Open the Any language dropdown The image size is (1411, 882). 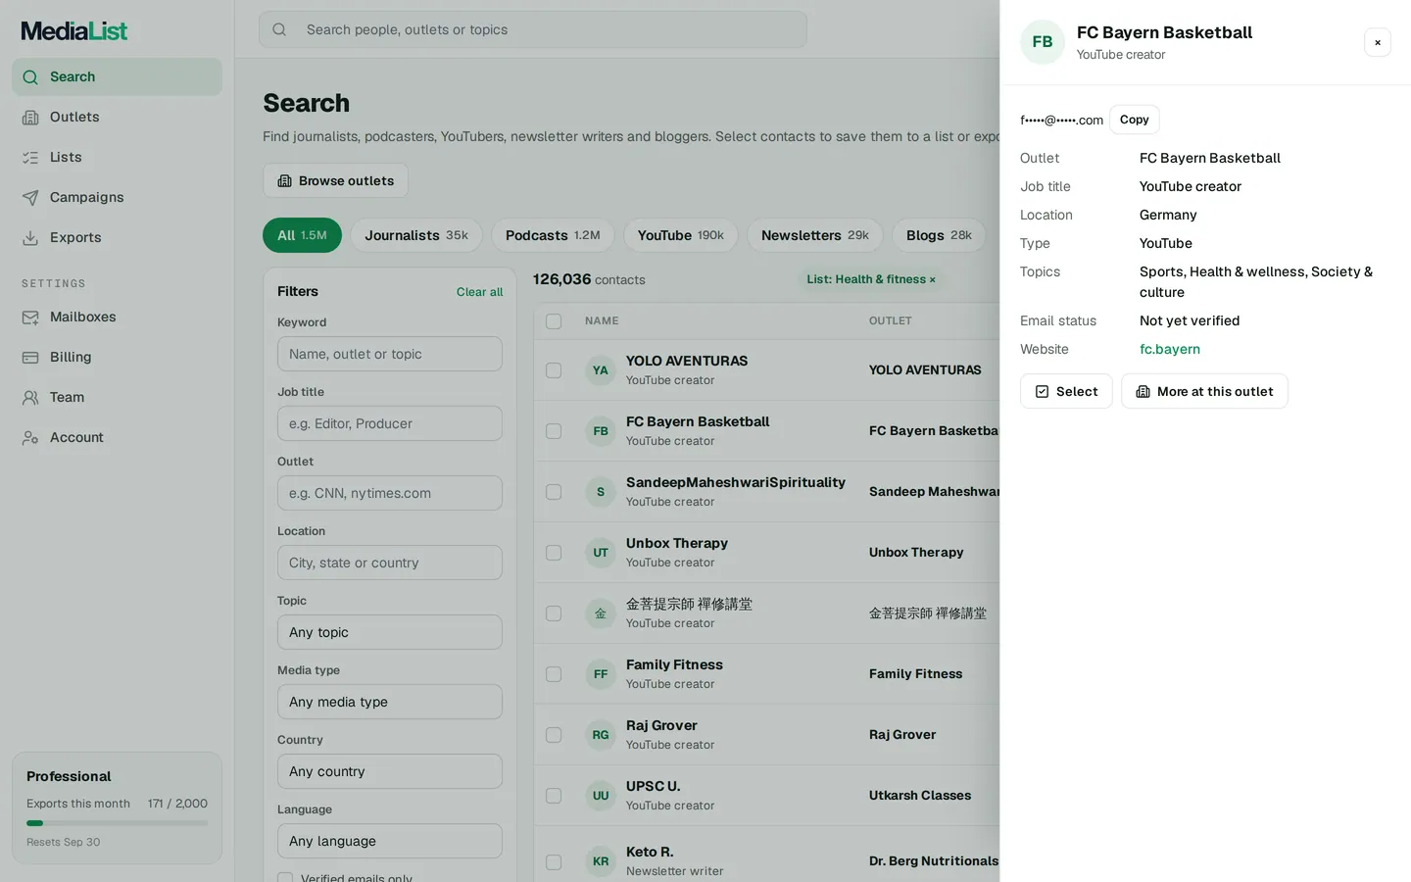pos(390,841)
